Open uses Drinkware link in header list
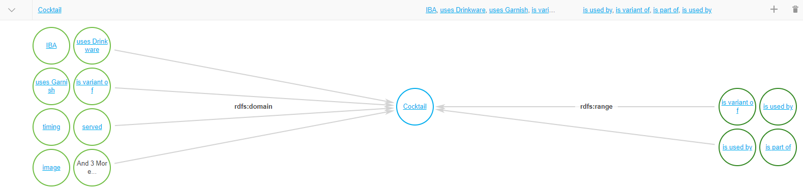The height and width of the screenshot is (188, 803). [x=463, y=10]
